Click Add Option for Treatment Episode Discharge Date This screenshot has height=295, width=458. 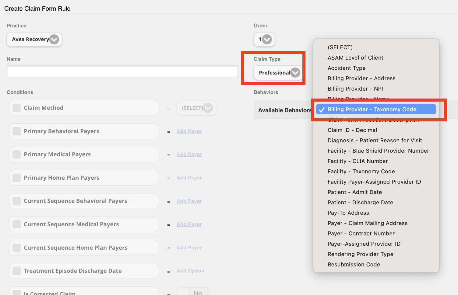pyautogui.click(x=190, y=271)
